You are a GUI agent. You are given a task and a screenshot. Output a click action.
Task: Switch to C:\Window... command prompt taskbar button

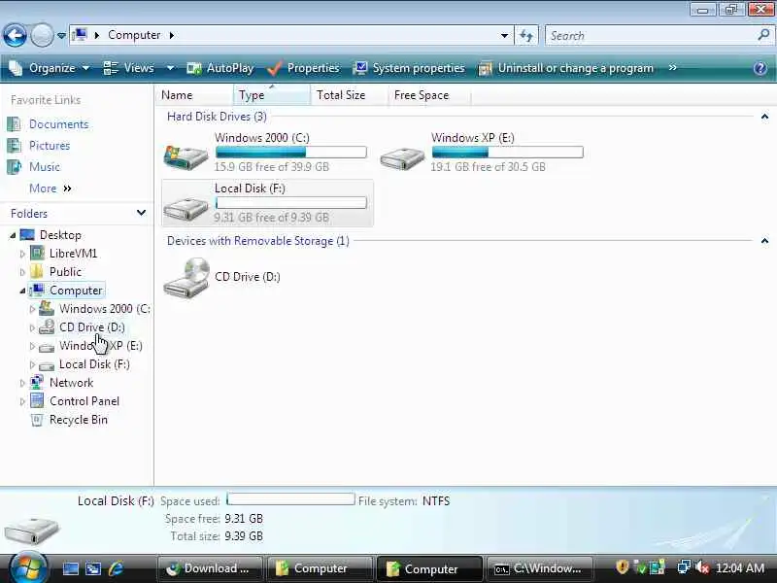[541, 568]
